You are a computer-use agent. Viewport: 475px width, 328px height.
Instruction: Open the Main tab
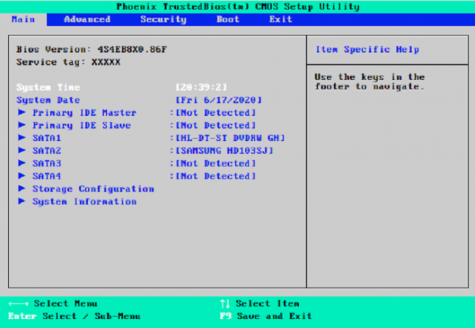click(x=23, y=19)
